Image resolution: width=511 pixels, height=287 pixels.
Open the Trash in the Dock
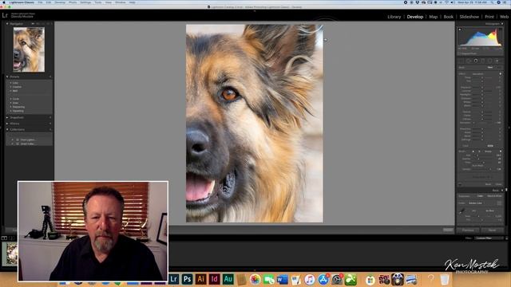[445, 279]
